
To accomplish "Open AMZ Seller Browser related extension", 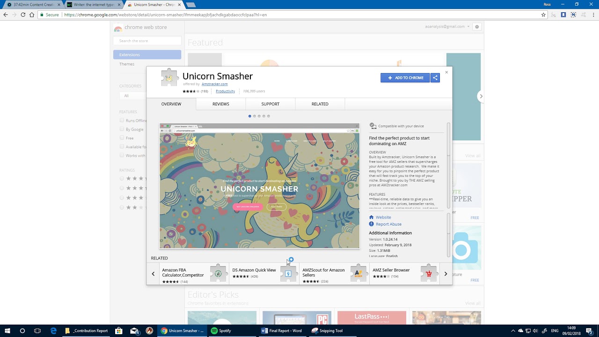I will point(405,274).
